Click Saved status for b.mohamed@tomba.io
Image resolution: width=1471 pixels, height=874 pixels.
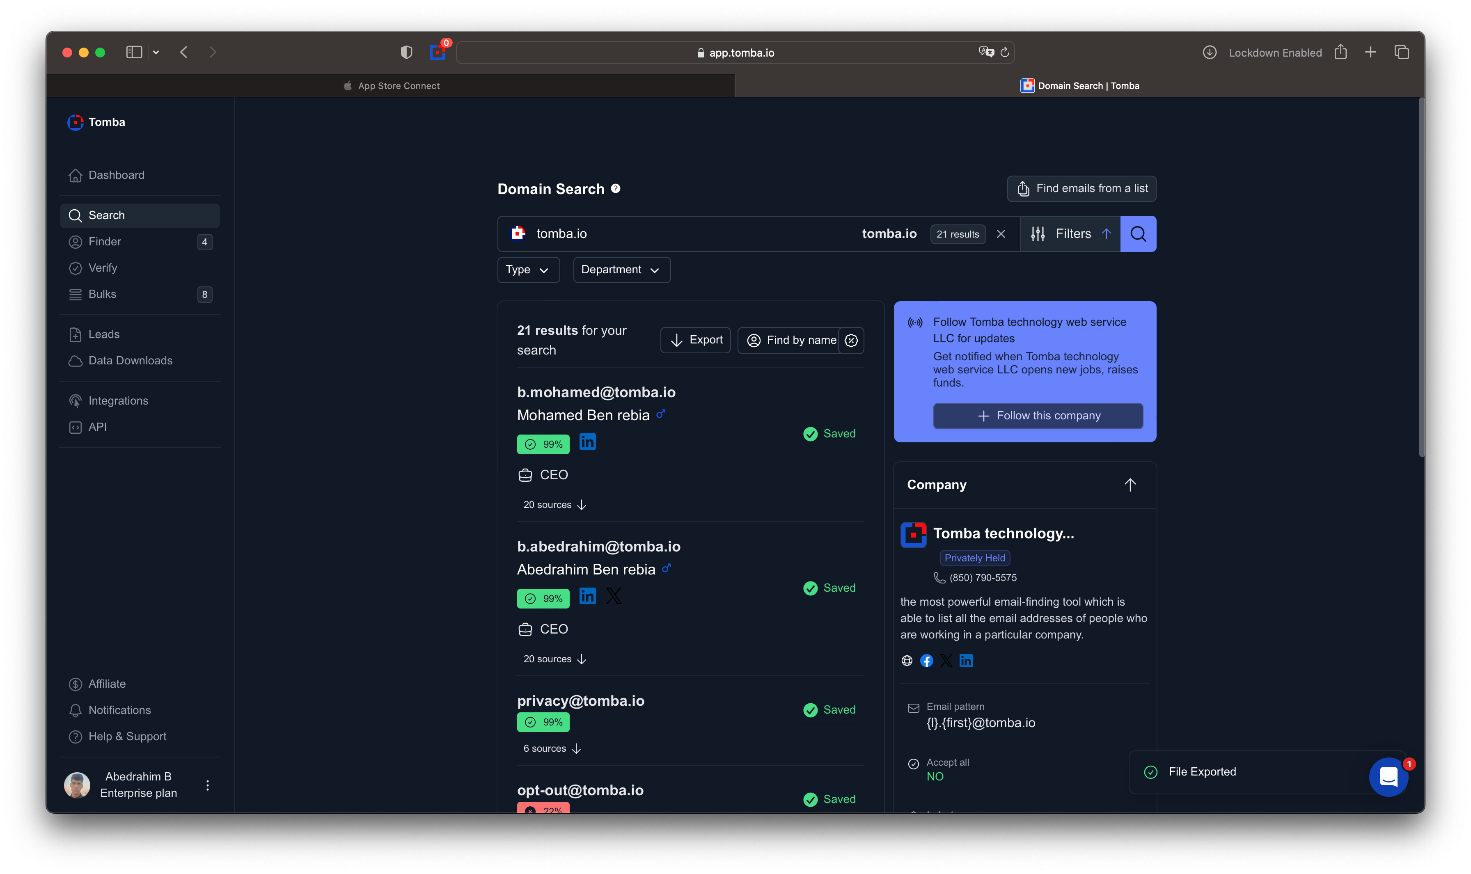pos(829,434)
